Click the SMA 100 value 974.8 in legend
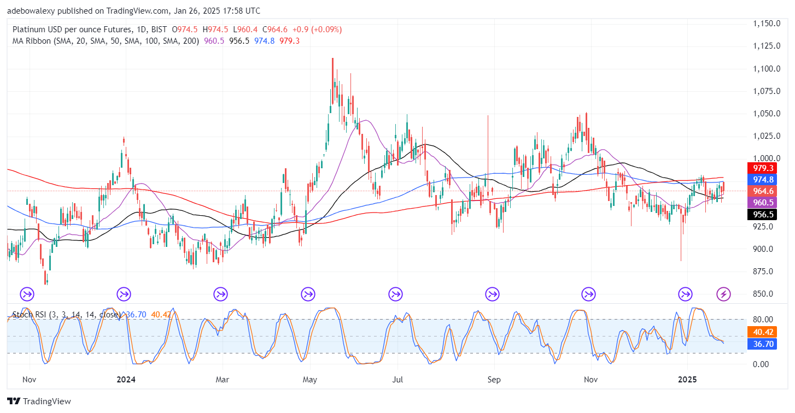This screenshot has width=795, height=413. click(x=264, y=41)
